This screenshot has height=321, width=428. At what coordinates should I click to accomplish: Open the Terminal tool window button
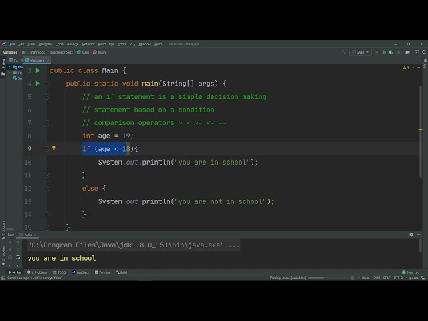point(102,272)
